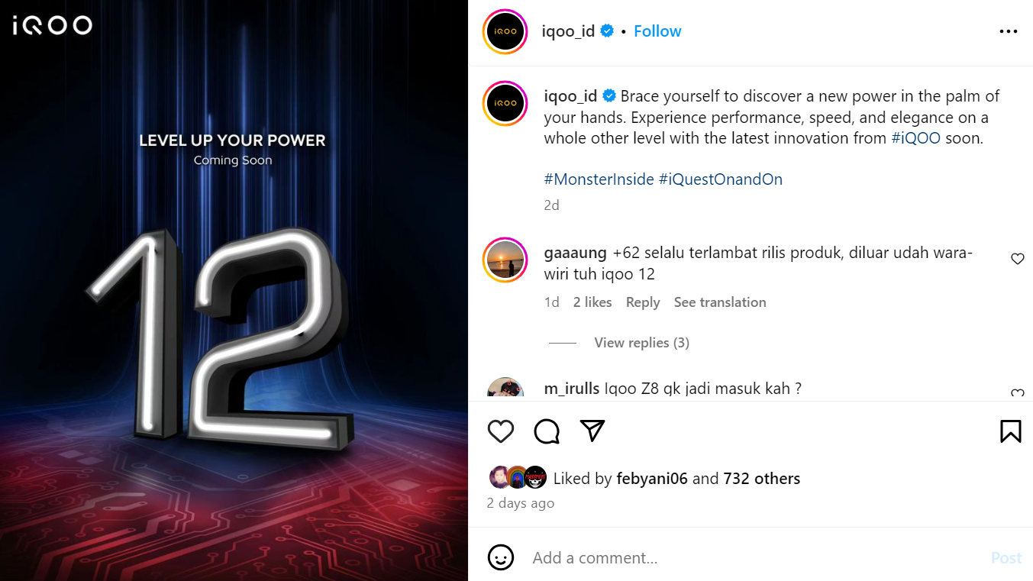1033x581 pixels.
Task: Open the comment bubble icon
Action: [x=547, y=431]
